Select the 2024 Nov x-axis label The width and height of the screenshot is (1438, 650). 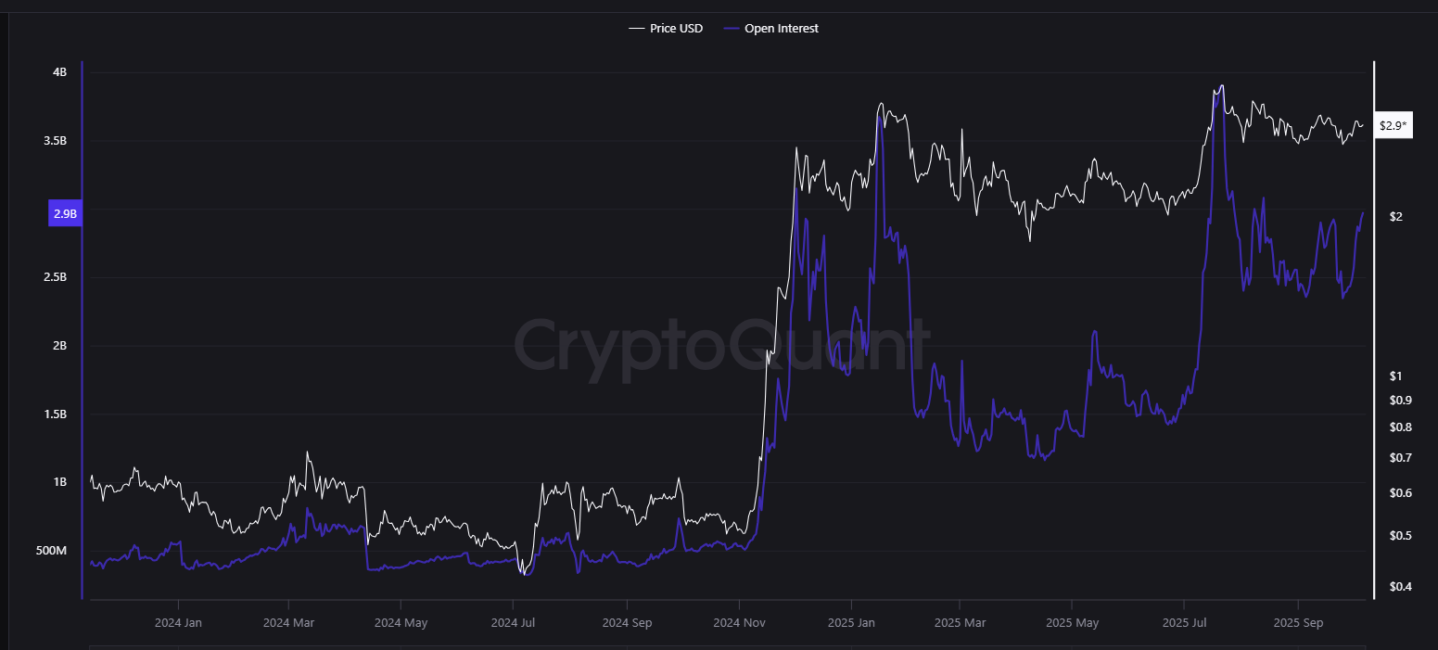click(740, 622)
